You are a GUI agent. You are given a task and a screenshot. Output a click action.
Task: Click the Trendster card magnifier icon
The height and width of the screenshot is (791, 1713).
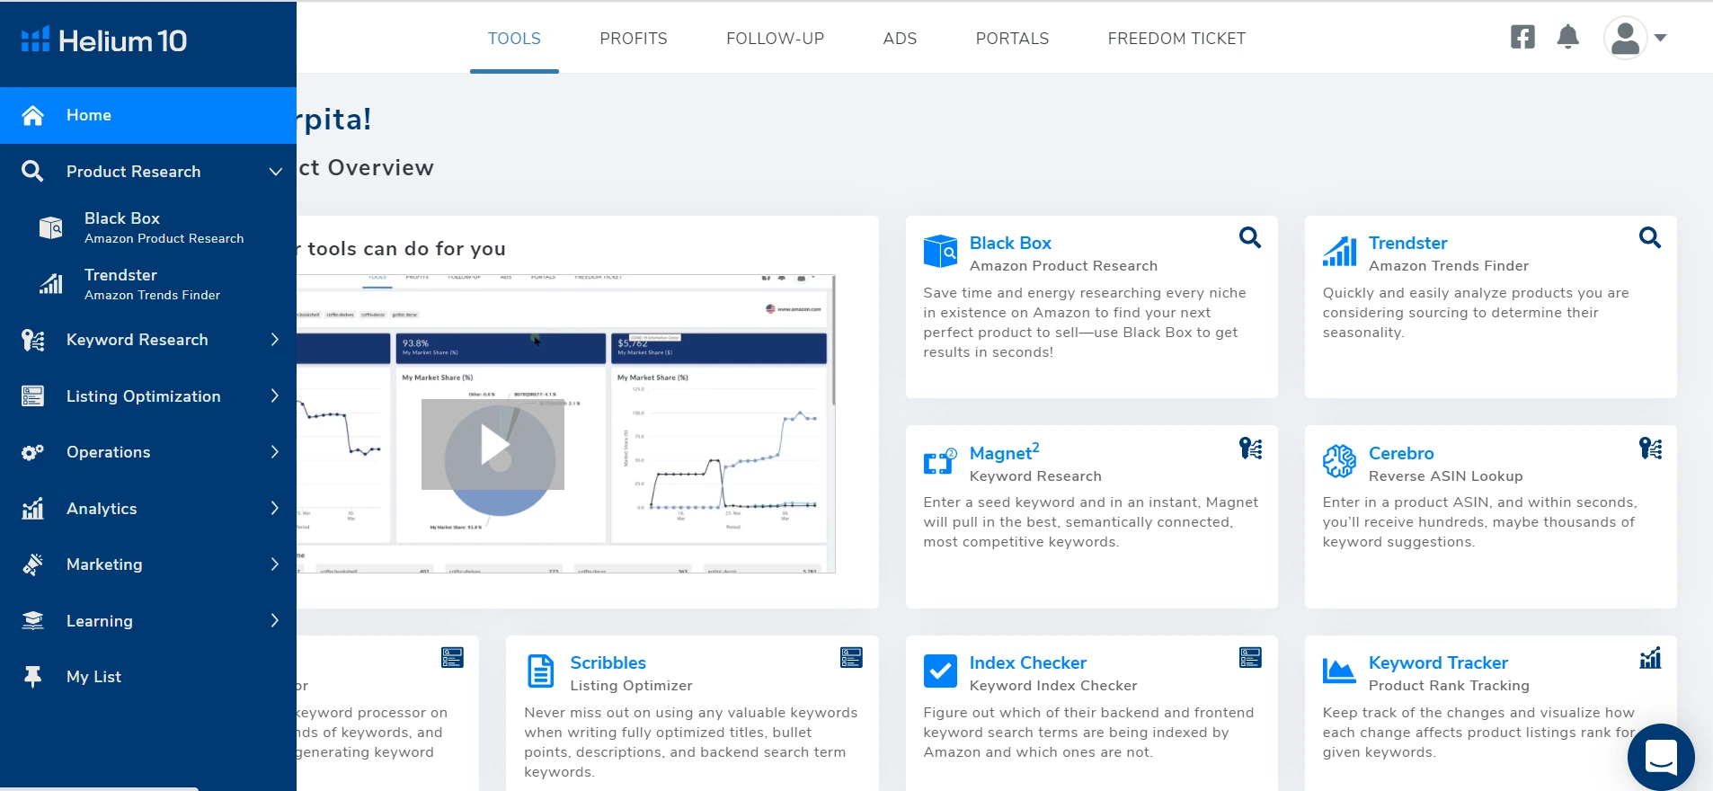[x=1649, y=237]
